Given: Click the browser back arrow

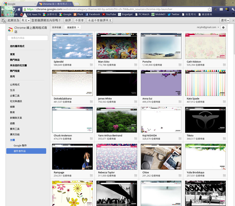Looking at the screenshot, I should (3, 9).
